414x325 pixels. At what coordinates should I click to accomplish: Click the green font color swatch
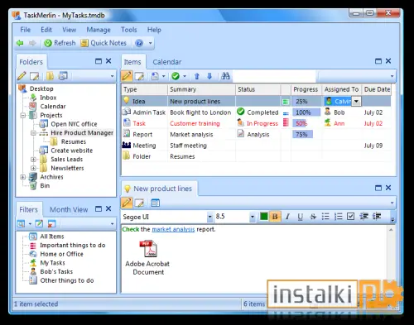(263, 217)
